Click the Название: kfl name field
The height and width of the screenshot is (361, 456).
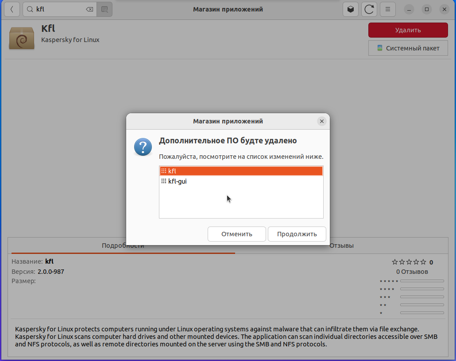point(33,261)
